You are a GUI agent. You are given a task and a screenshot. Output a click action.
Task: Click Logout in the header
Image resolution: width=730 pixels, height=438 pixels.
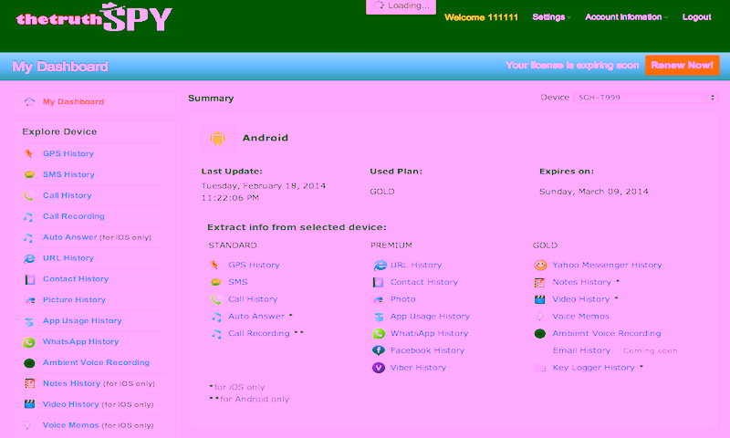click(x=696, y=17)
